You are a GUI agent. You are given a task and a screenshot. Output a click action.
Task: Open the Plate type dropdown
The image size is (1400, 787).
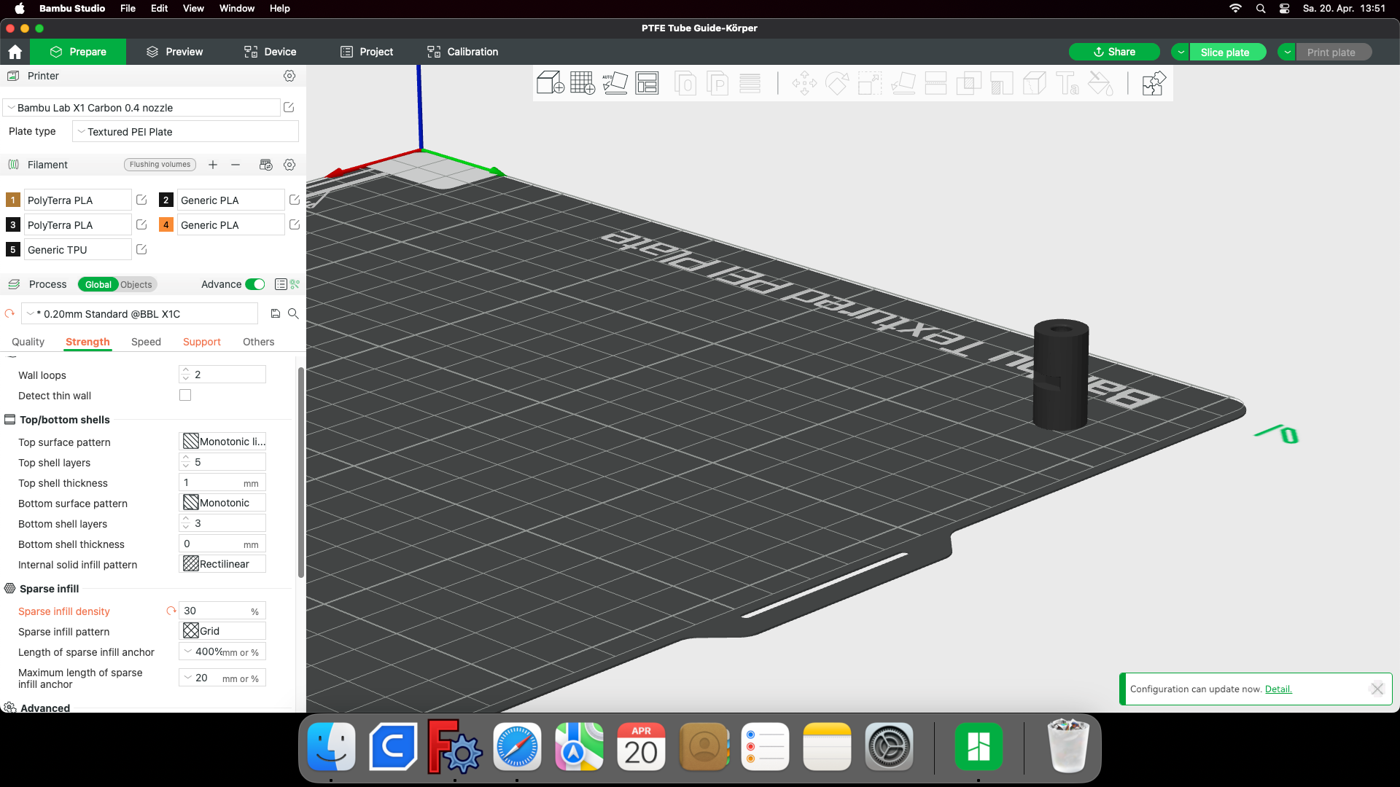(x=186, y=132)
